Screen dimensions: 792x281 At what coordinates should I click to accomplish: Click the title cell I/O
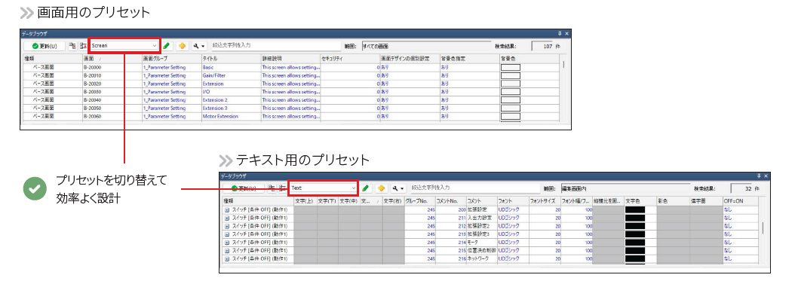(231, 92)
